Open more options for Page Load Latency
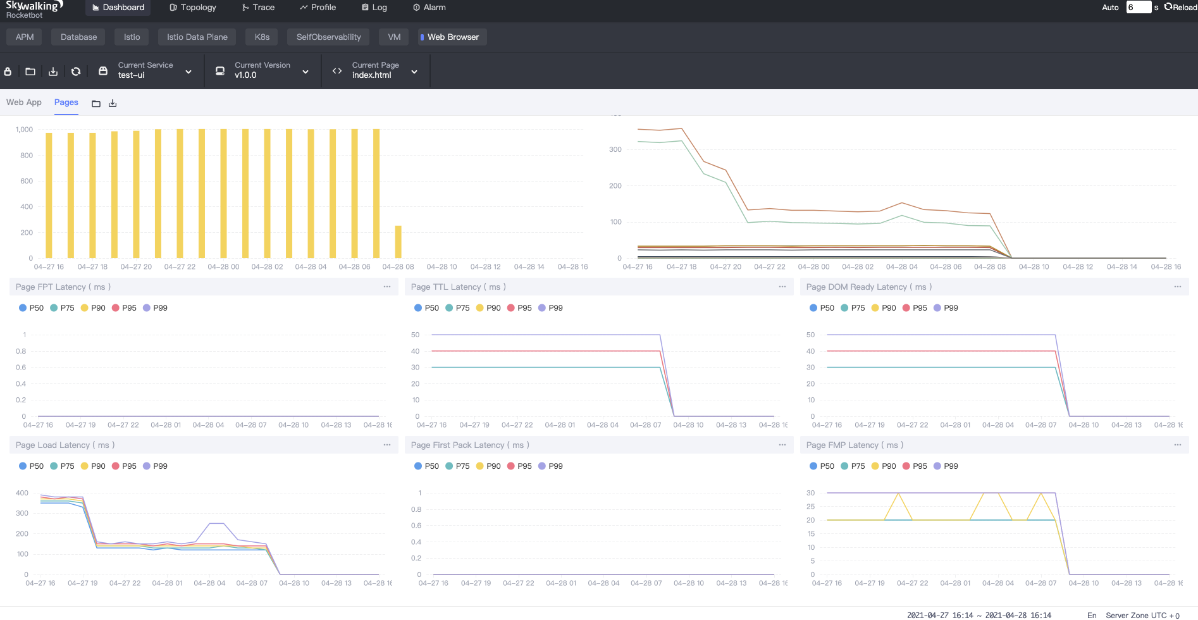Screen dimensions: 1198x620 pos(387,445)
